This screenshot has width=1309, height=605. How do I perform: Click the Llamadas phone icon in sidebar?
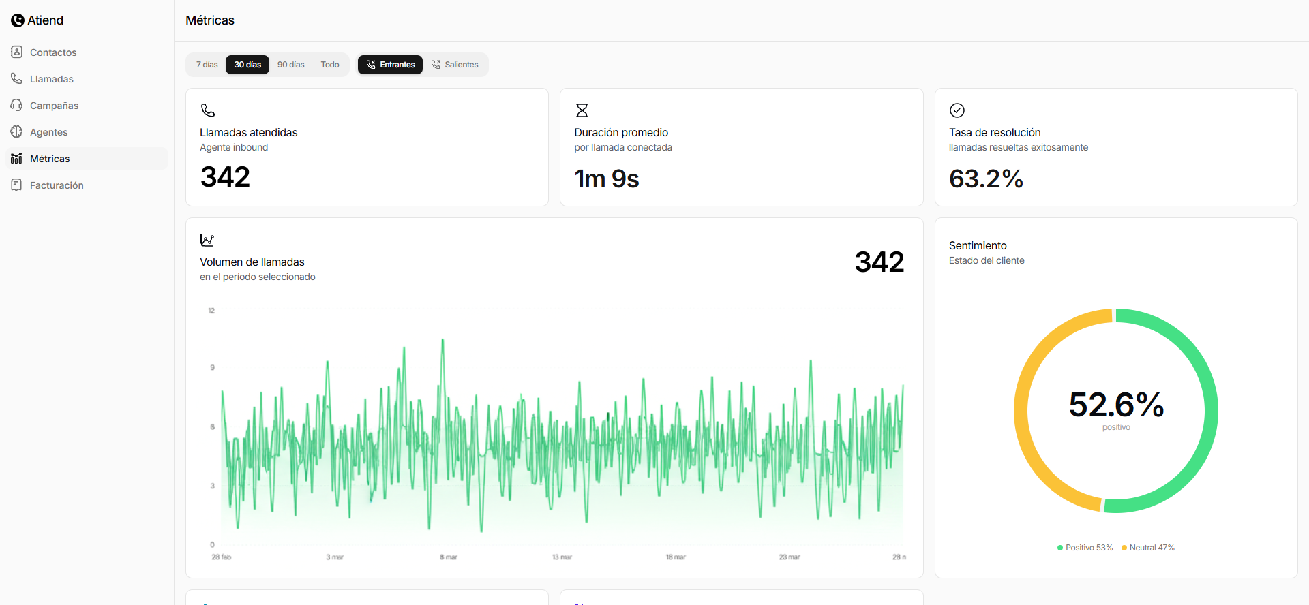pyautogui.click(x=17, y=78)
